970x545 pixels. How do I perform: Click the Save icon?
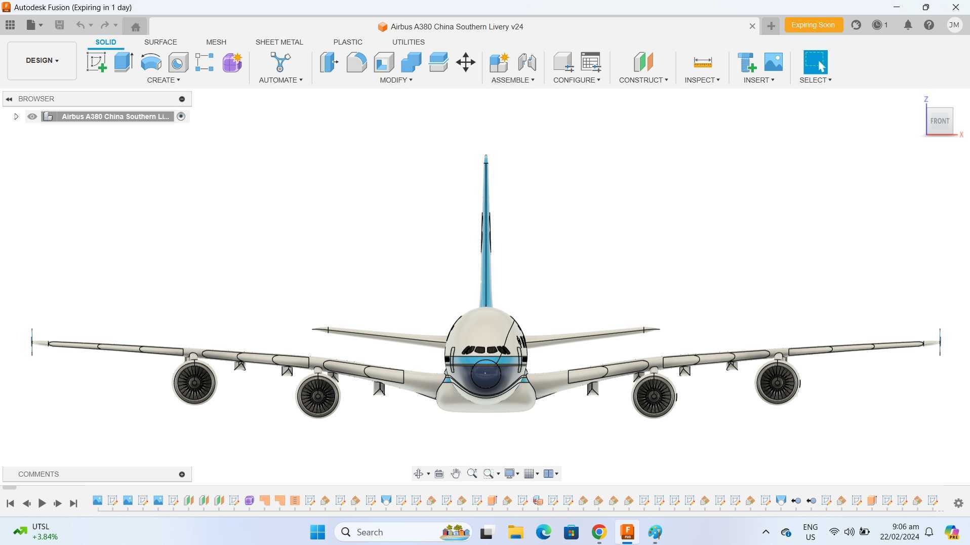point(59,25)
